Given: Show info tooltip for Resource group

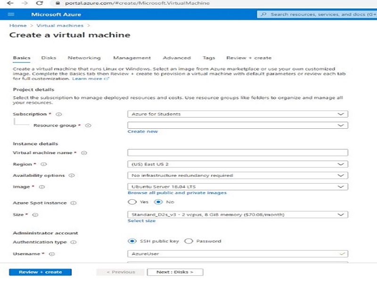Looking at the screenshot, I should pyautogui.click(x=88, y=125).
